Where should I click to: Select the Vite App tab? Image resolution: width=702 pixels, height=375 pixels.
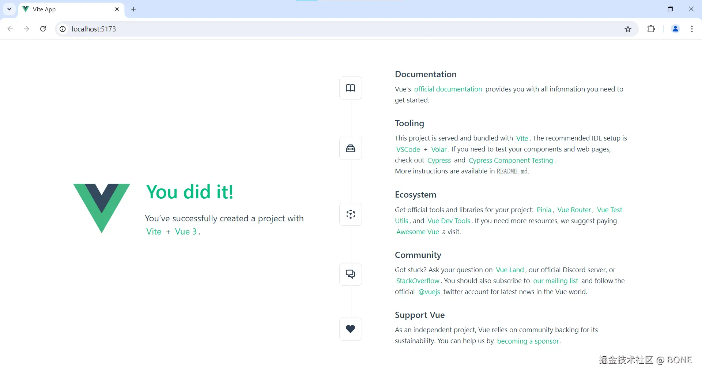(71, 10)
